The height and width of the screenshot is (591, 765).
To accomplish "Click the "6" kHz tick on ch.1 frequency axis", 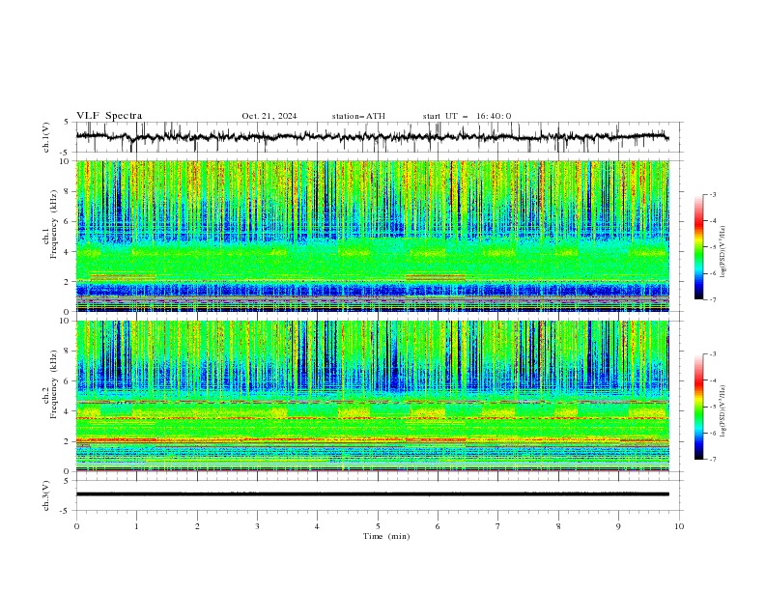I will [68, 221].
